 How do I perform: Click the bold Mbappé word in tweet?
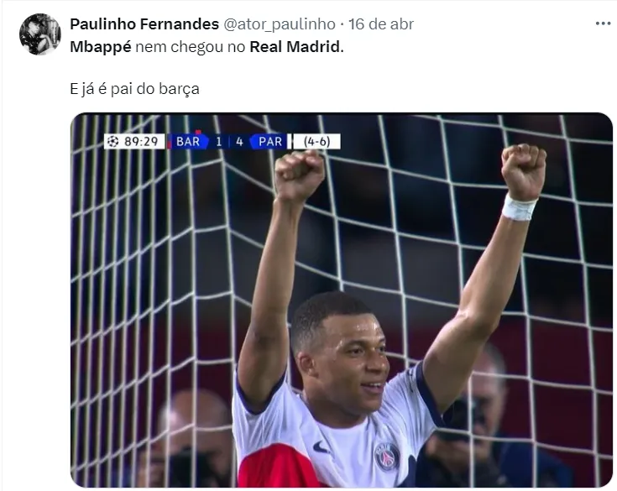(101, 47)
